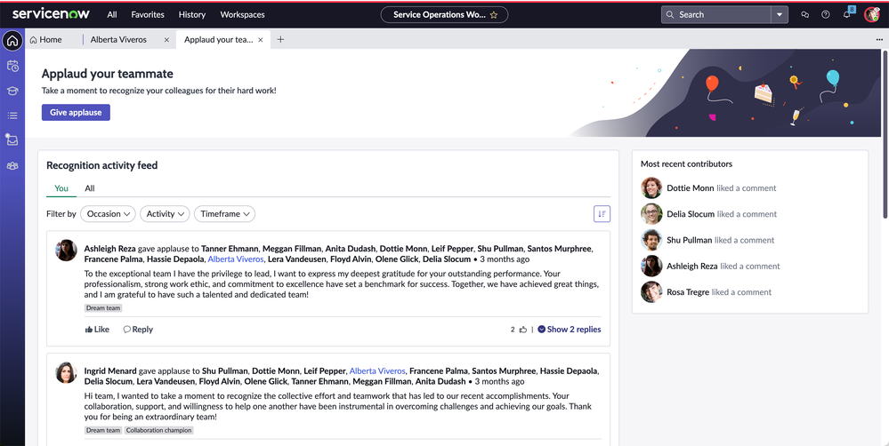Open the help question mark icon
This screenshot has width=889, height=446.
[x=825, y=15]
